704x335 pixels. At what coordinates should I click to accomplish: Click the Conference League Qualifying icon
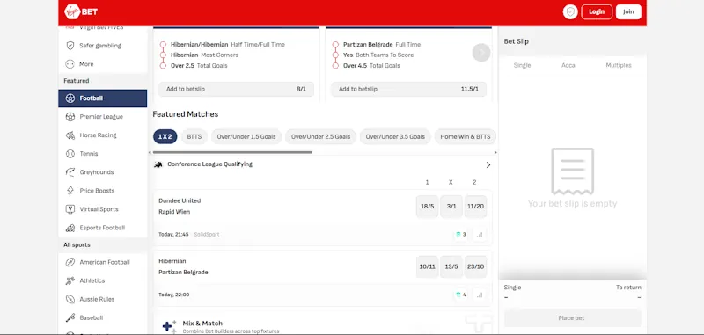158,164
